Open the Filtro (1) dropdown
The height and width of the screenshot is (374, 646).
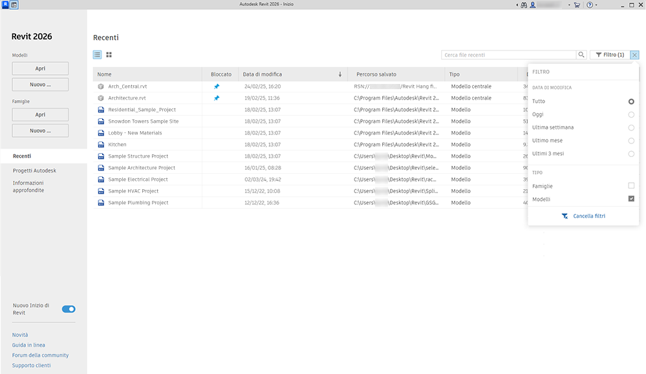(610, 55)
